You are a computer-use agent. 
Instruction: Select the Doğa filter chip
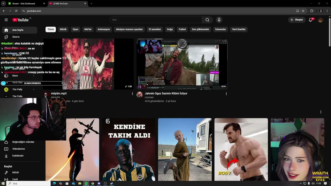point(170,29)
